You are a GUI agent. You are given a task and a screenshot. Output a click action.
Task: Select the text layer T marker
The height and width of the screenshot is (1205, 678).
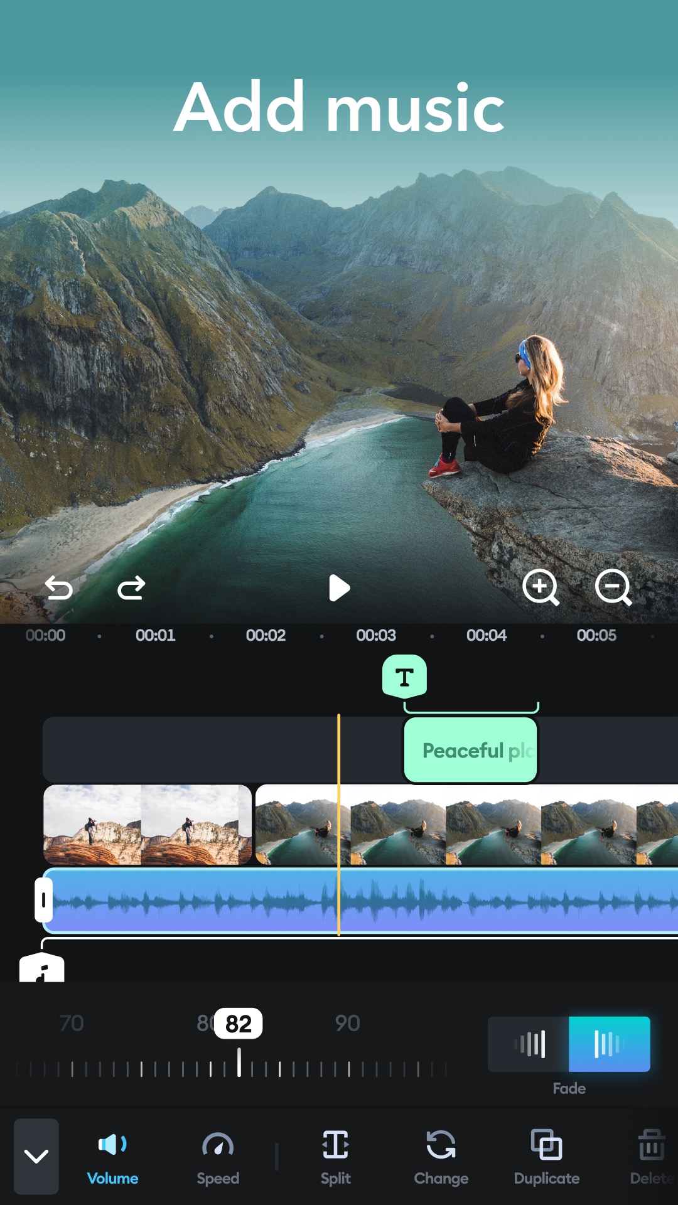click(x=404, y=677)
